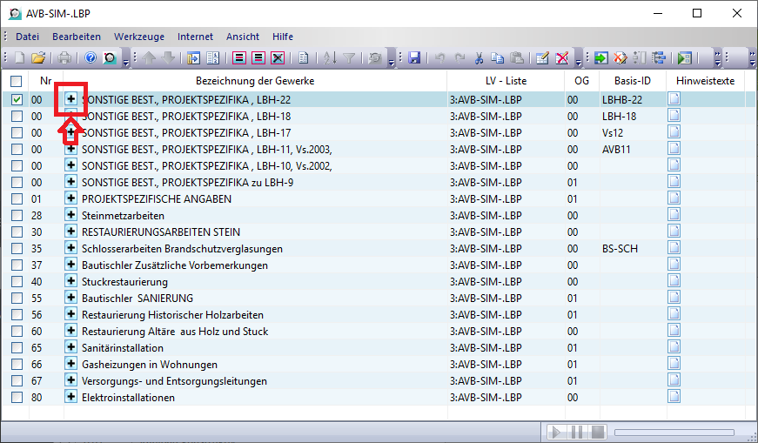Click the progress bar in status bar
This screenshot has height=443, width=758.
678,432
